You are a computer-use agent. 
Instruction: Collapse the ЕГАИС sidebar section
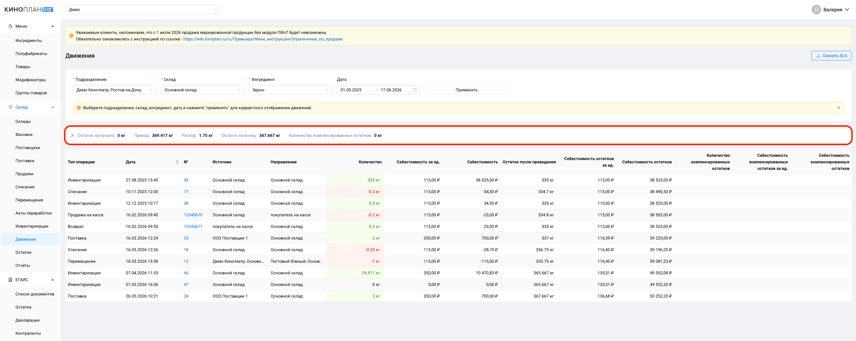click(53, 280)
